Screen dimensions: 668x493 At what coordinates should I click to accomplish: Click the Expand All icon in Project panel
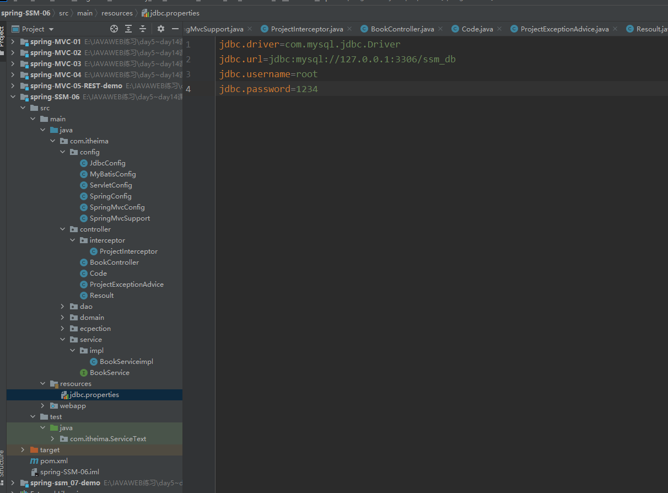128,29
